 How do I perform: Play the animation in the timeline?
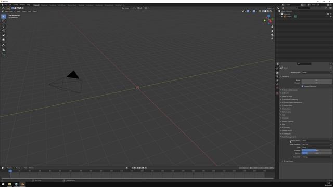tap(140, 168)
